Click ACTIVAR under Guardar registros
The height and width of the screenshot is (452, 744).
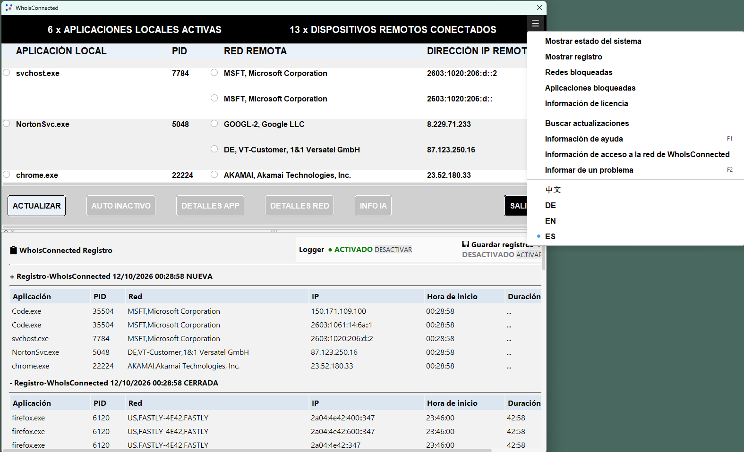[x=529, y=255]
